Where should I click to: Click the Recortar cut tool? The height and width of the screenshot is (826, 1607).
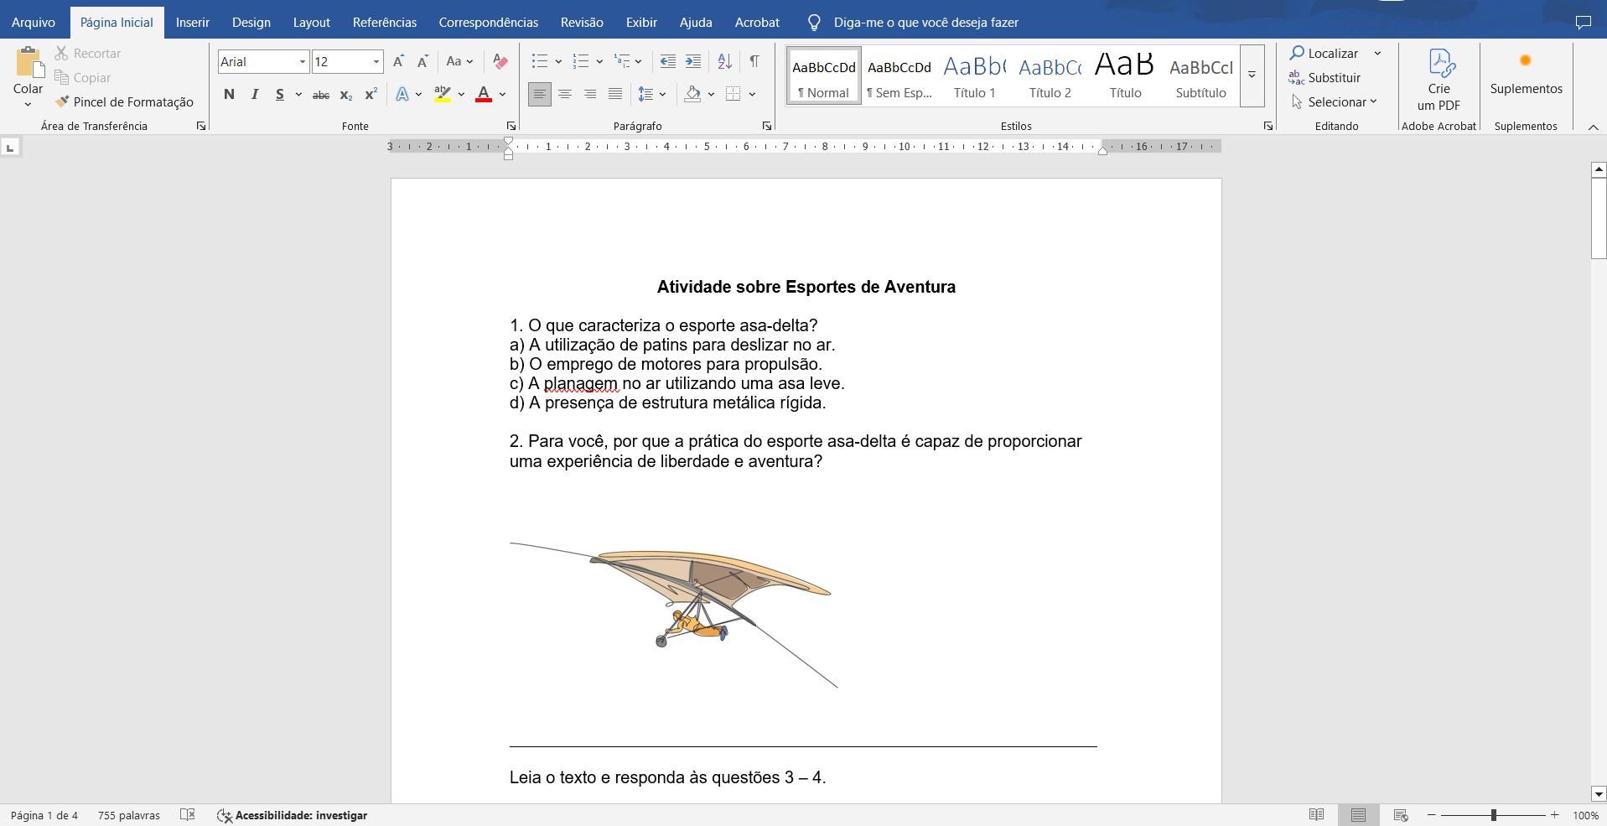pos(88,53)
